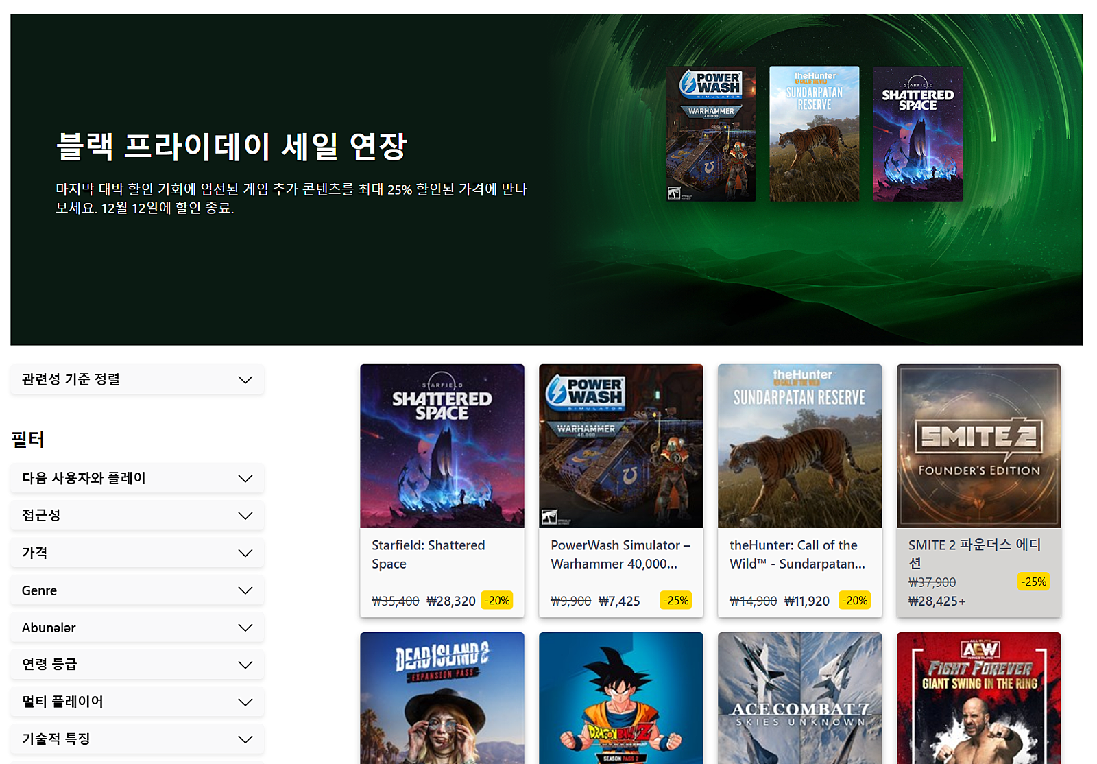This screenshot has height=764, width=1097.
Task: Click the -20% badge on Starfield card
Action: pos(497,600)
